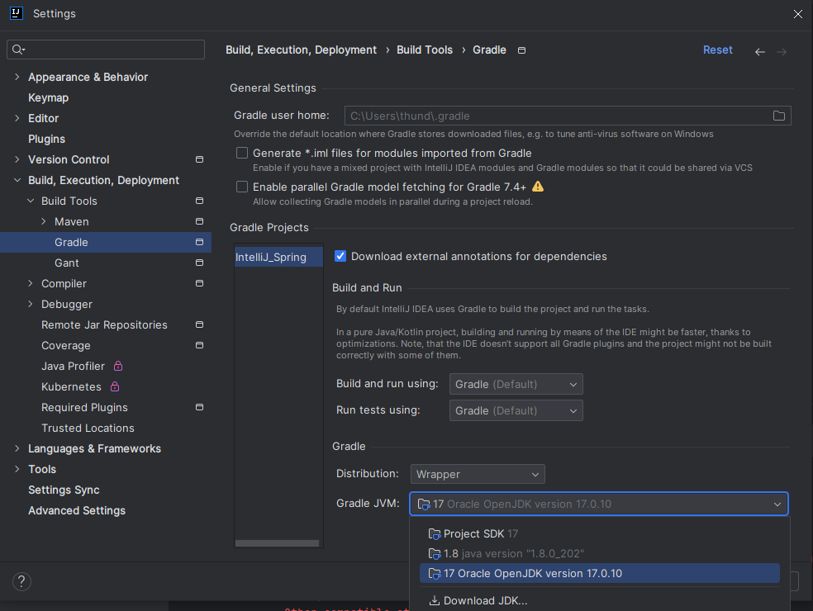The image size is (813, 611).
Task: Click the search magnifier icon in the settings search
Action: 18,50
